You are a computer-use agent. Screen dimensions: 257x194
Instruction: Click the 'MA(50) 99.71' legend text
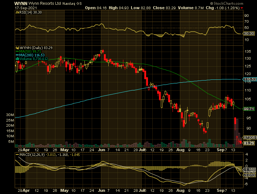30,52
